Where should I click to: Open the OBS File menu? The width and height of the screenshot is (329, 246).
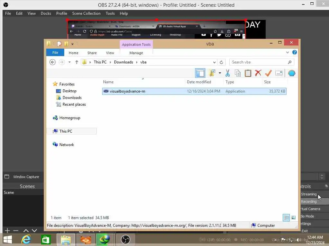8,13
